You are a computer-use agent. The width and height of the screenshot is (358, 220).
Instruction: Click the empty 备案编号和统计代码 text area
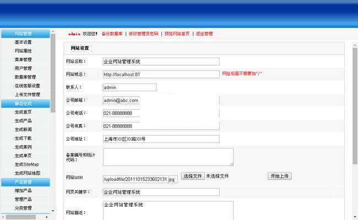168,157
